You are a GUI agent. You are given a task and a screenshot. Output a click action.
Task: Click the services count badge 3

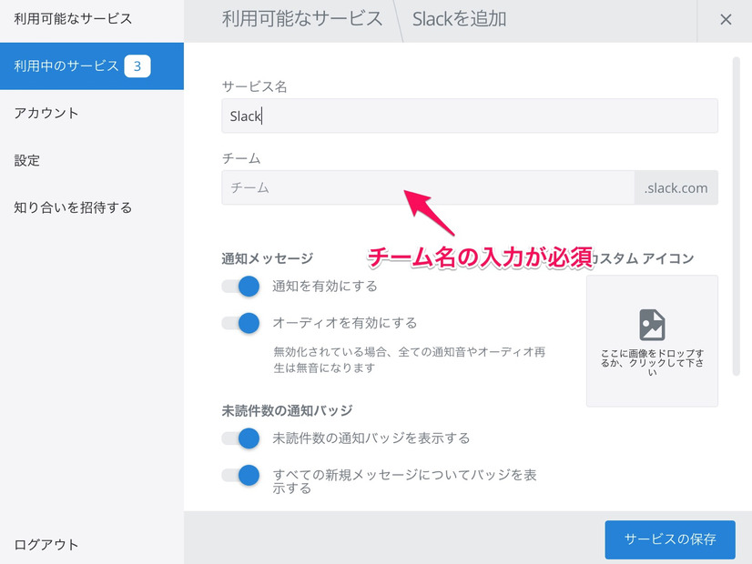(137, 66)
